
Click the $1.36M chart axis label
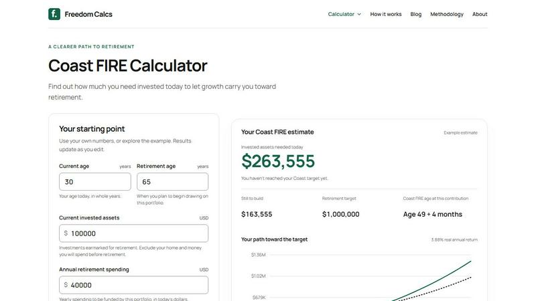pyautogui.click(x=258, y=255)
